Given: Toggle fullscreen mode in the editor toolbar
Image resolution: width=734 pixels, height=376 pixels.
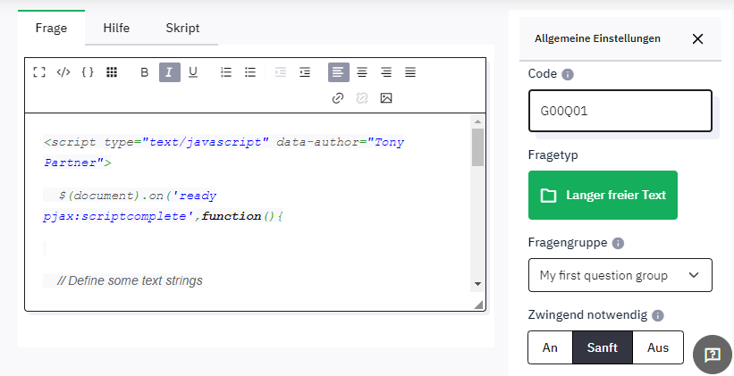Looking at the screenshot, I should click(x=38, y=72).
